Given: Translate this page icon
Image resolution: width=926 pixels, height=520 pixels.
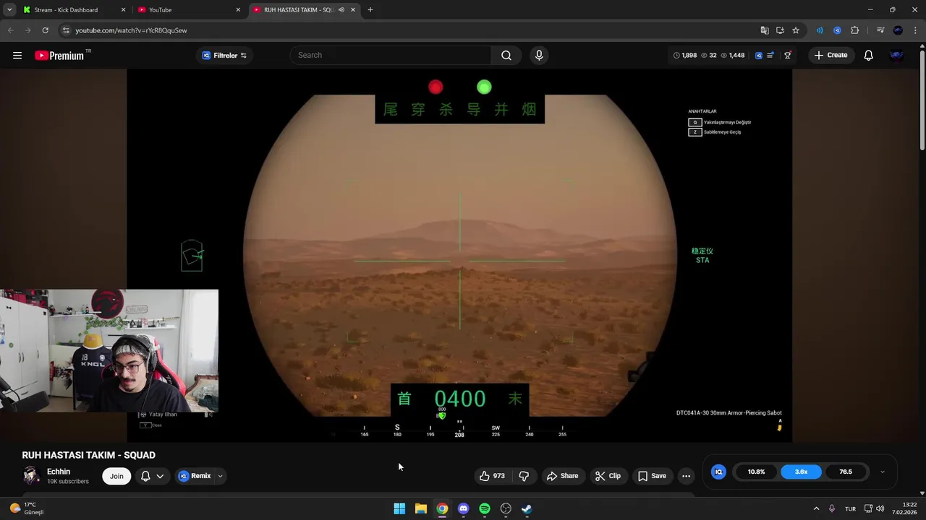Looking at the screenshot, I should [765, 30].
